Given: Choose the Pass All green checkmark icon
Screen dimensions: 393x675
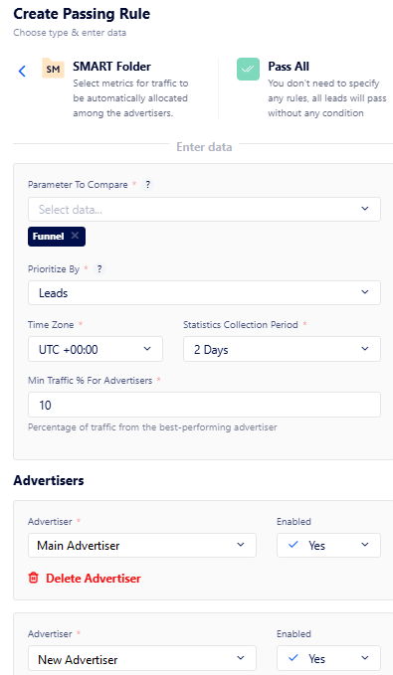Looking at the screenshot, I should coord(248,69).
